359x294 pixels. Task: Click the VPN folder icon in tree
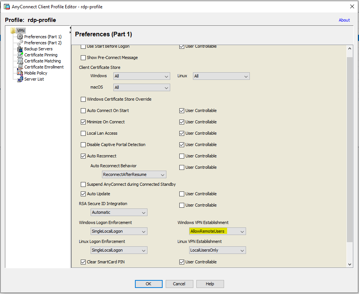point(13,31)
